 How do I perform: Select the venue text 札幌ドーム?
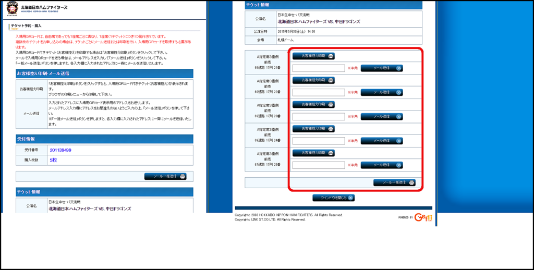pyautogui.click(x=285, y=40)
